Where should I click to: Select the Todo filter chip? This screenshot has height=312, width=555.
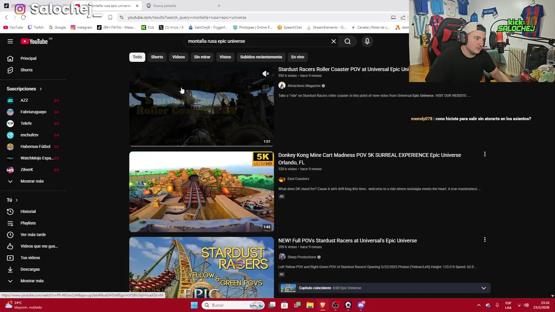(137, 57)
